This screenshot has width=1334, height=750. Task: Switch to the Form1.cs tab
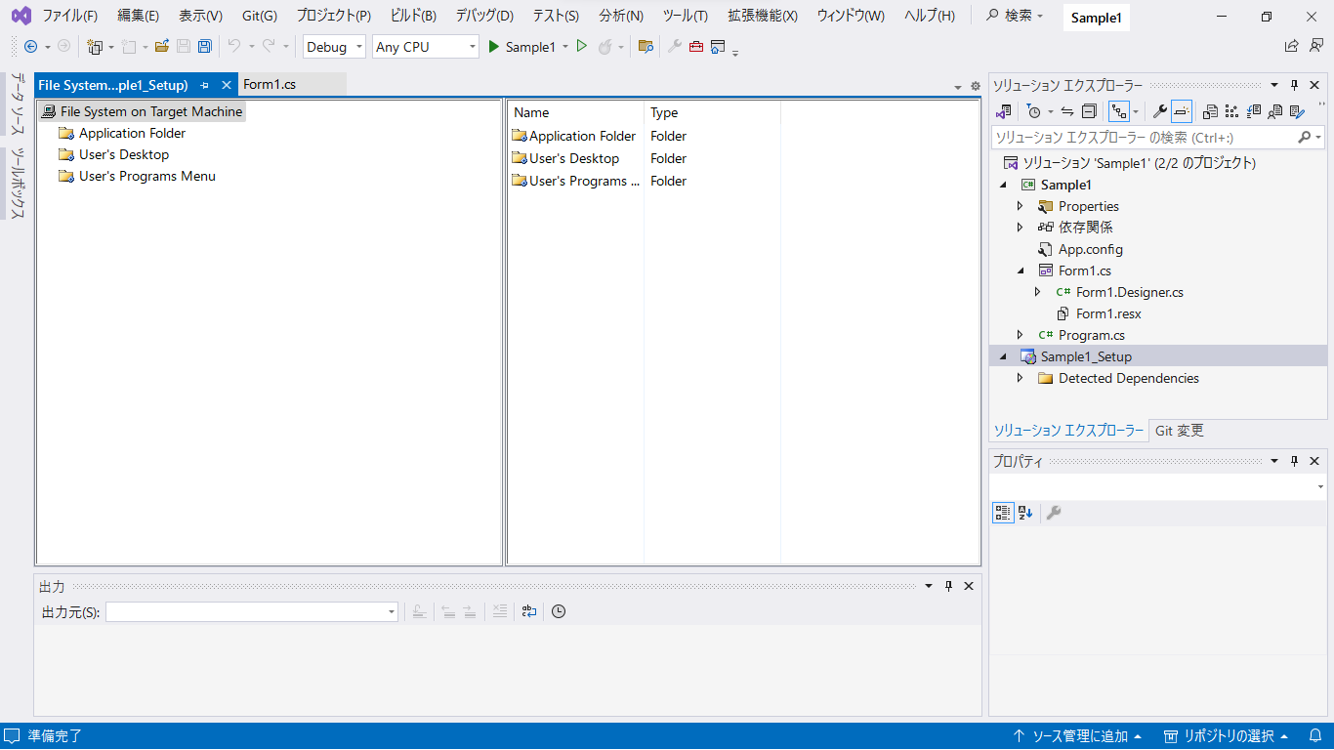pyautogui.click(x=270, y=85)
